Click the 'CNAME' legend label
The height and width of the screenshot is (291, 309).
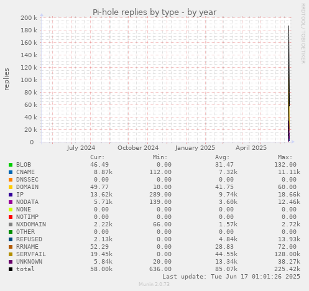point(25,172)
